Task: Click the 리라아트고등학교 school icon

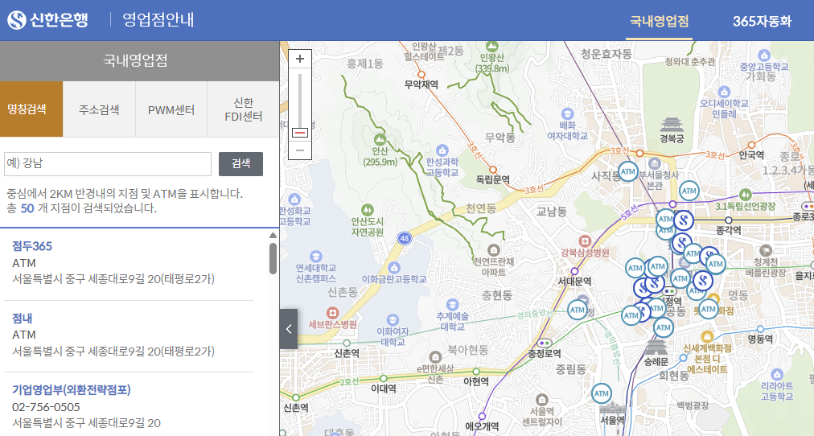Action: click(777, 374)
